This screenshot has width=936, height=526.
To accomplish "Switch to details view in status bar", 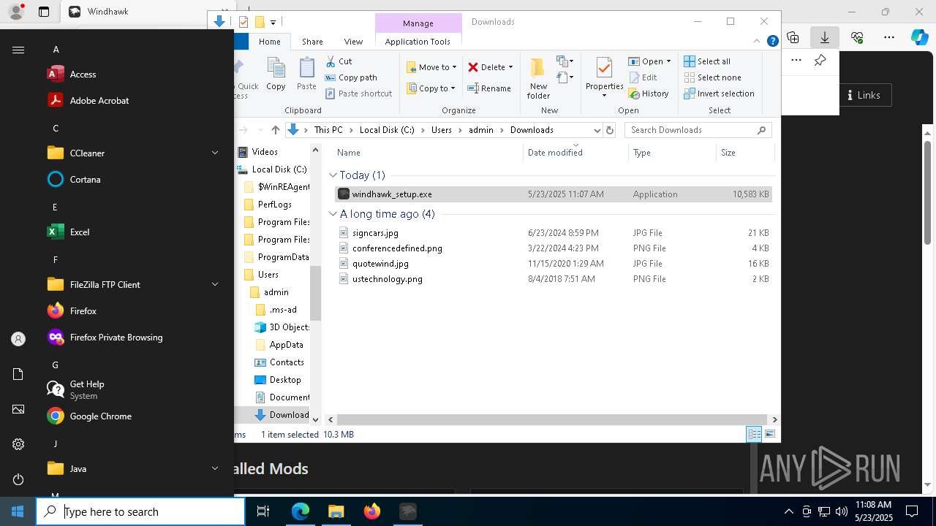I will coord(754,434).
